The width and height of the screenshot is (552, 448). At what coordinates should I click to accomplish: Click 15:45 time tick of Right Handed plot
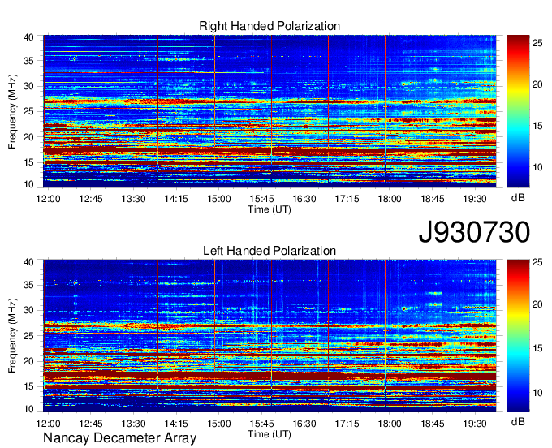(x=261, y=199)
